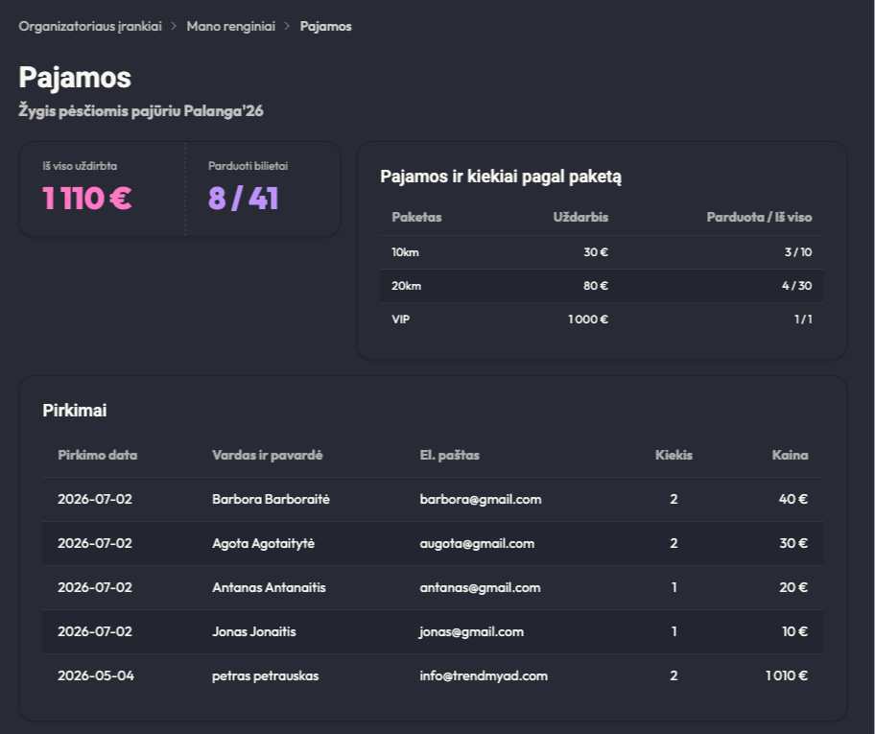Viewport: 875px width, 734px height.
Task: Click the 1 110 € total earned value
Action: tap(87, 199)
